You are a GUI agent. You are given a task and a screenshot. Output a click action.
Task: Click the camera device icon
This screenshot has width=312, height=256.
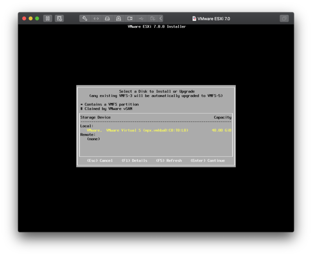pos(130,18)
